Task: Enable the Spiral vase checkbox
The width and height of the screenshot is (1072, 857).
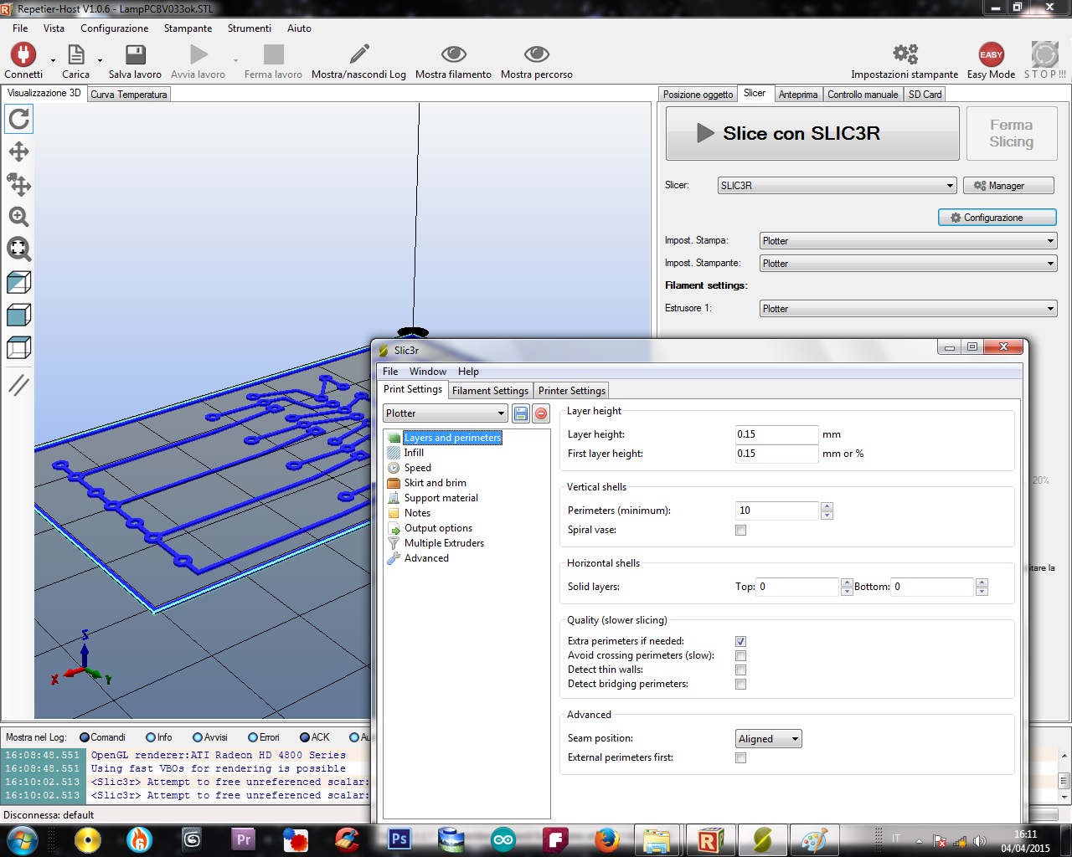Action: click(x=740, y=530)
